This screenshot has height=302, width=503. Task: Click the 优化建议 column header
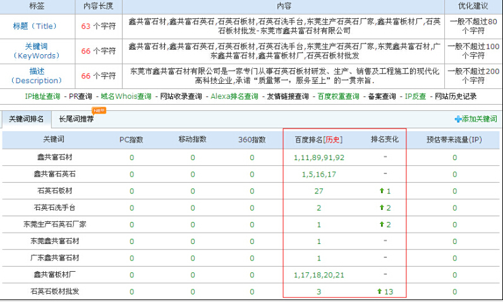[473, 6]
